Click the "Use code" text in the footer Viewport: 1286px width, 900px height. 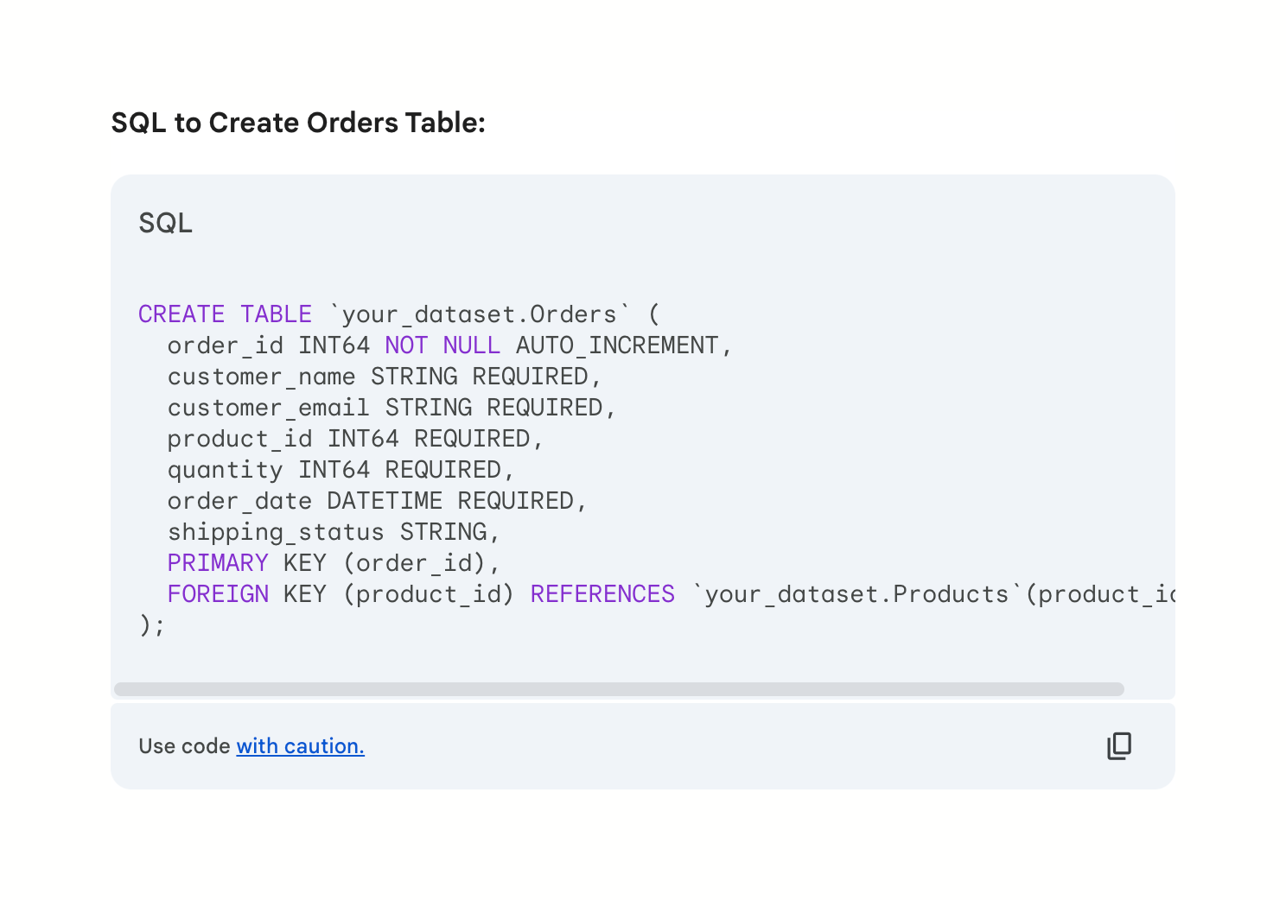[x=184, y=745]
